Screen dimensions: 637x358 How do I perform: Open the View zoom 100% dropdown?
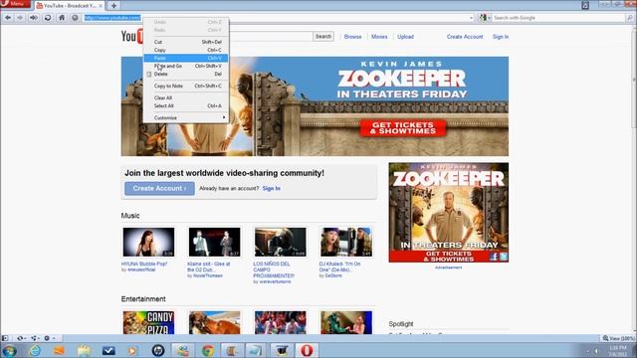click(618, 338)
